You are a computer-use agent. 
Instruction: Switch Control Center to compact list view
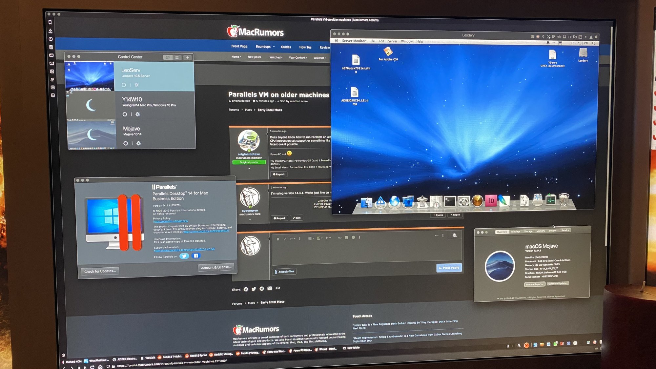177,57
